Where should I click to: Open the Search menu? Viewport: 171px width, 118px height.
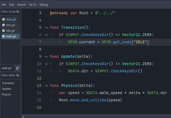click(x=21, y=5)
